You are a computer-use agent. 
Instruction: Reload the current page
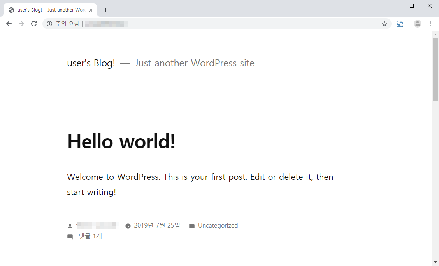point(34,24)
